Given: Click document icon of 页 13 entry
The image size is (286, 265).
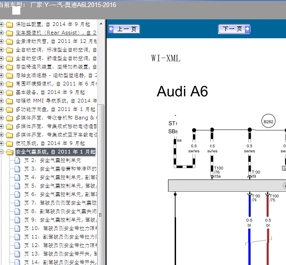Looking at the screenshot, I should tap(17, 254).
